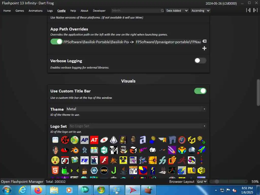260x195 pixels.
Task: Turn off Use Custom Title Bar
Action: pos(200,91)
